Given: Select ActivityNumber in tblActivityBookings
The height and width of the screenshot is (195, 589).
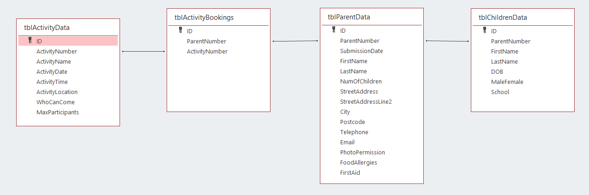Looking at the screenshot, I should pyautogui.click(x=207, y=52).
